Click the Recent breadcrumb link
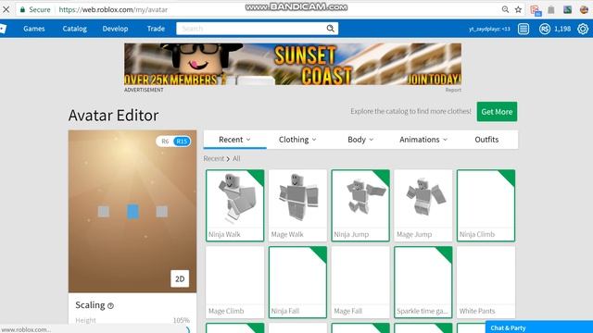Screen dimensions: 593x333 point(214,158)
